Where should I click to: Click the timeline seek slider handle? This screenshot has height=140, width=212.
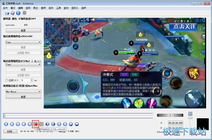point(4,116)
